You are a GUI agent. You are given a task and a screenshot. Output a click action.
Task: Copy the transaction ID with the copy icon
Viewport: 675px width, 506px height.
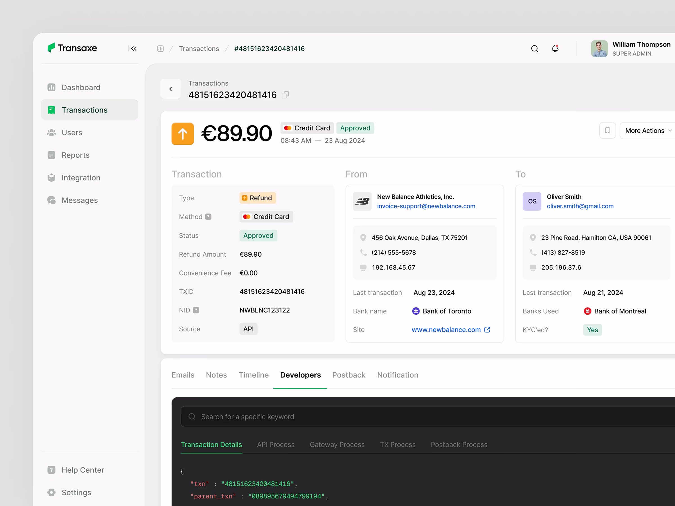pyautogui.click(x=285, y=95)
